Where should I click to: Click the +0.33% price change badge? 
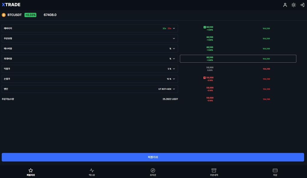30,15
